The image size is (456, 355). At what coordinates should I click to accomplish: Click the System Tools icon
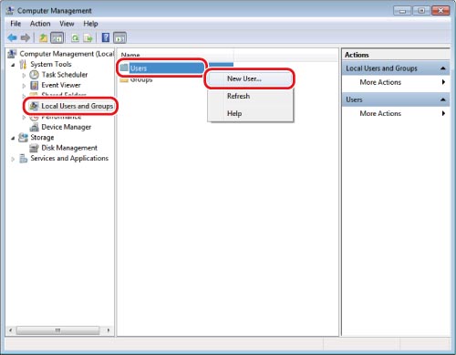(23, 64)
